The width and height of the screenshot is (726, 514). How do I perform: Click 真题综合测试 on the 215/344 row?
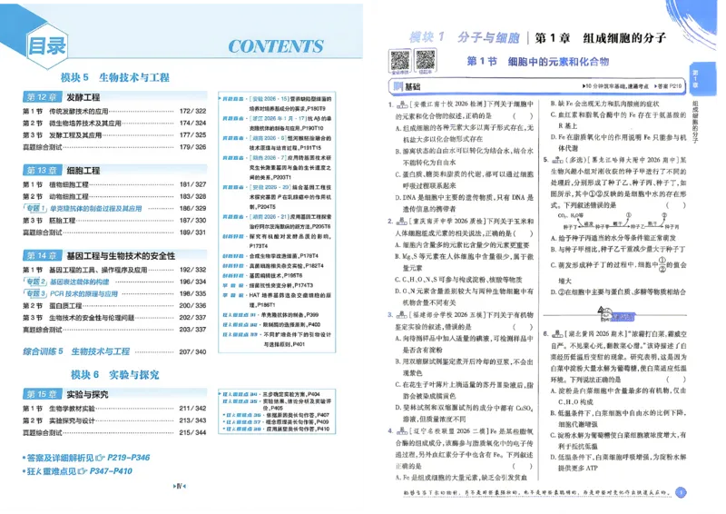(x=42, y=433)
